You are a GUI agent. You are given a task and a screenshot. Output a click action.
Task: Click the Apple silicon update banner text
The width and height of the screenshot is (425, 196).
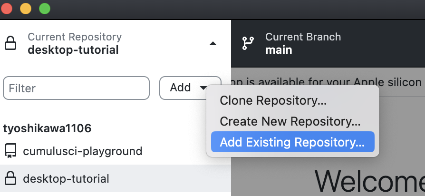coord(328,82)
